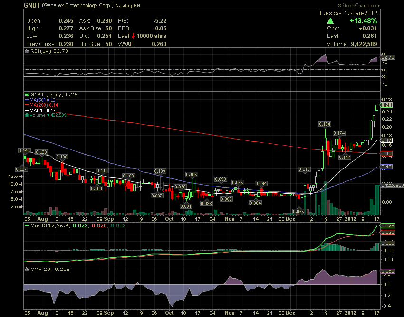Click the Low value 0.236
This screenshot has height=317, width=404.
tap(66, 36)
